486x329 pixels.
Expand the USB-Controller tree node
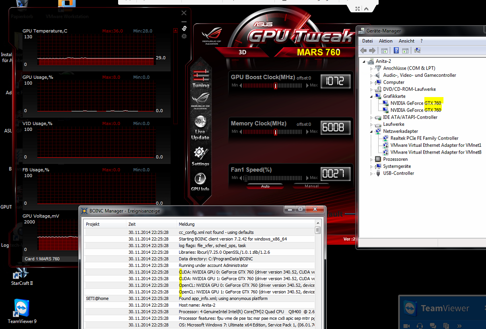coord(371,173)
